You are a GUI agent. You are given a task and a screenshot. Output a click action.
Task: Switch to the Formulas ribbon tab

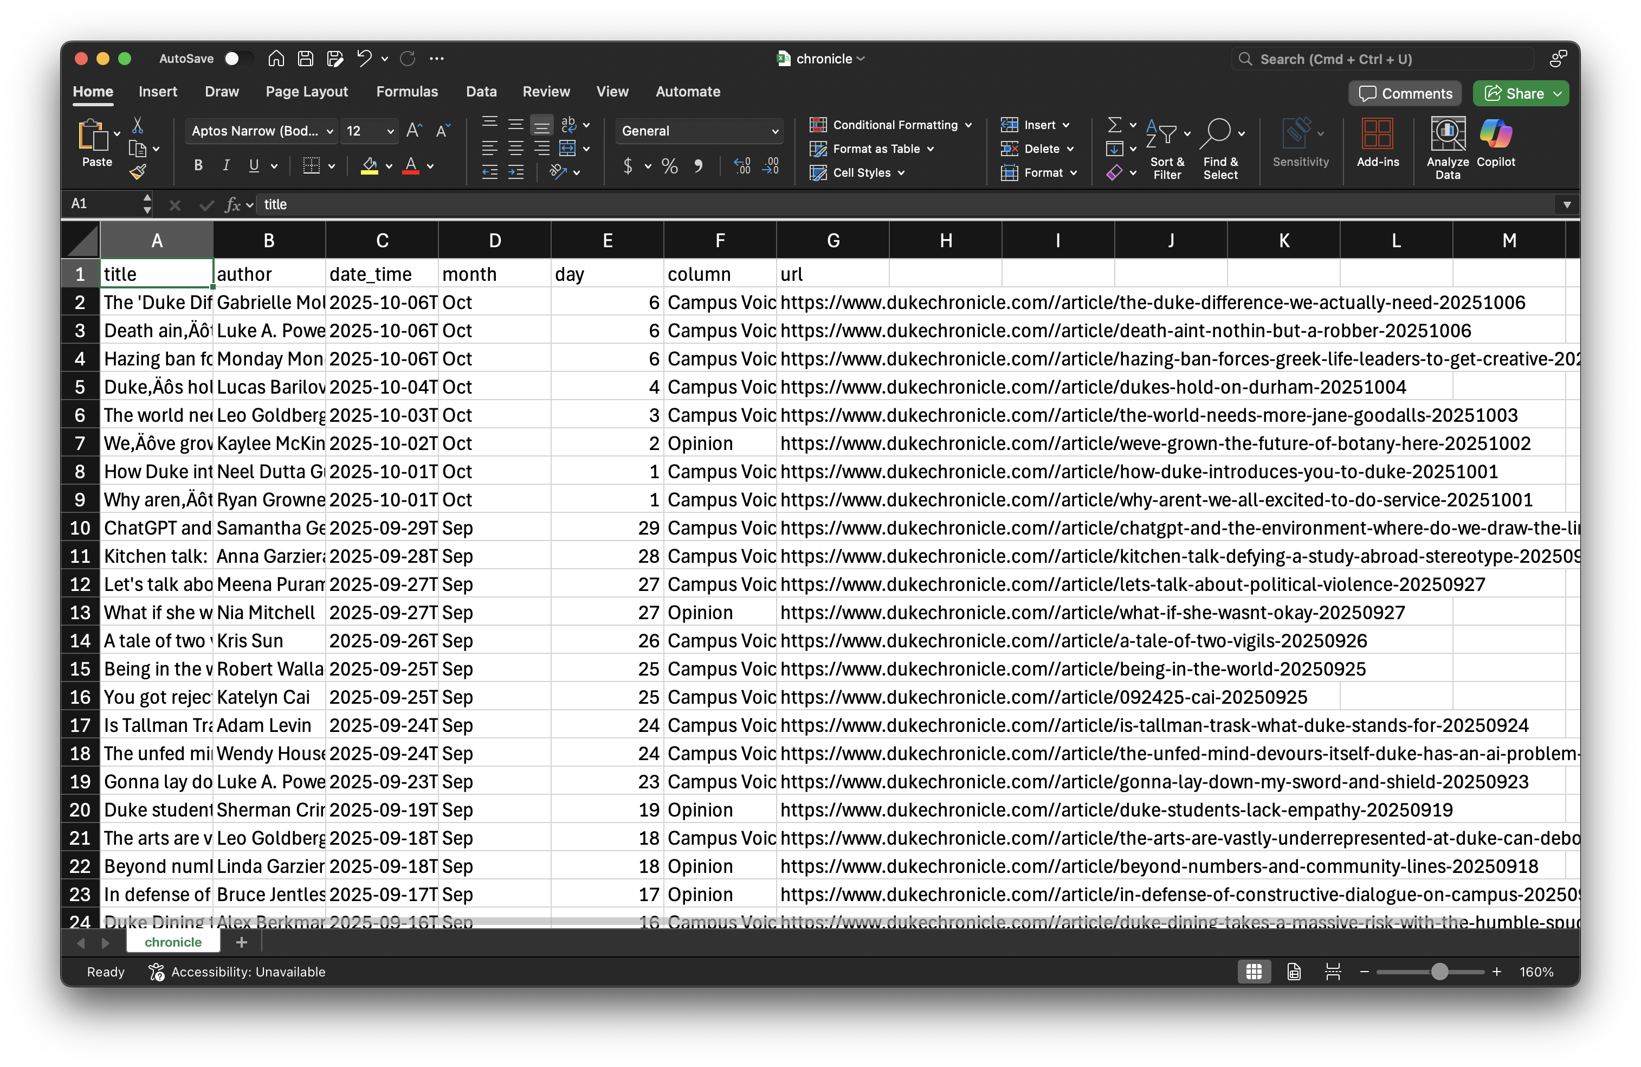click(407, 92)
